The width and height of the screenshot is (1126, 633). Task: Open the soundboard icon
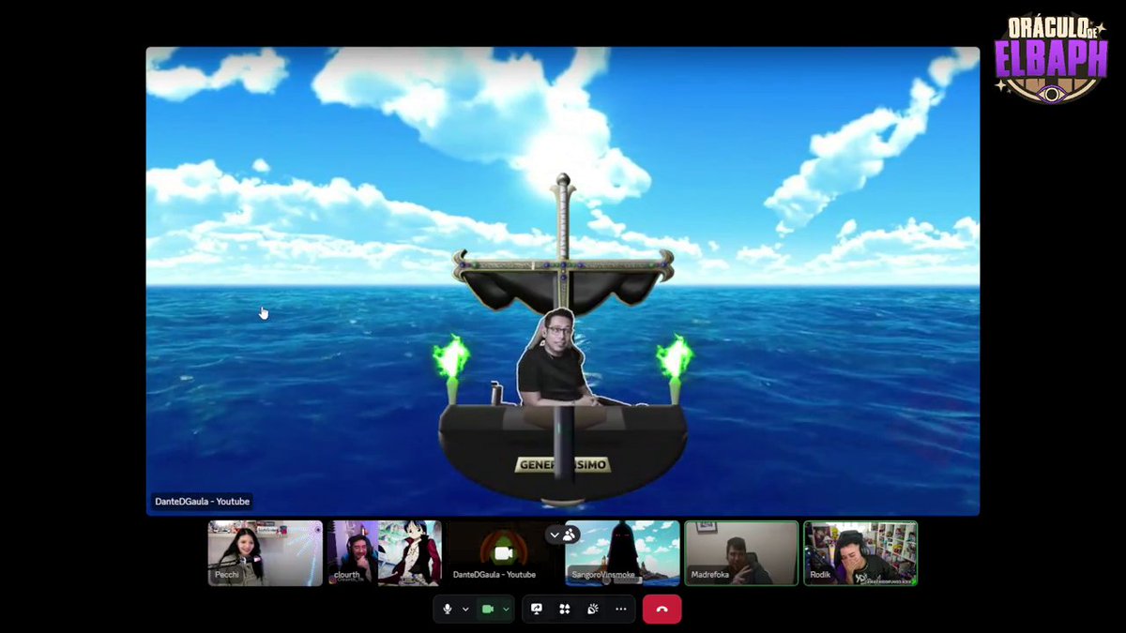point(593,609)
